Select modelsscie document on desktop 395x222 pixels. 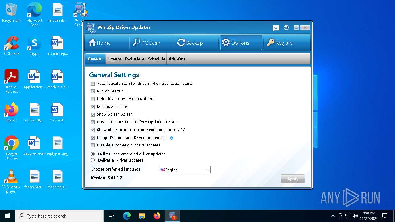click(57, 80)
